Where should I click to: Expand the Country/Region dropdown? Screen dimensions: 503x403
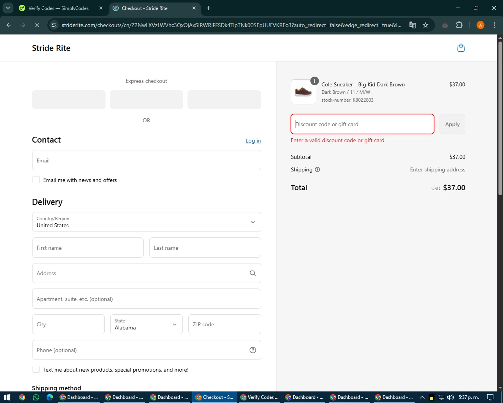(146, 222)
